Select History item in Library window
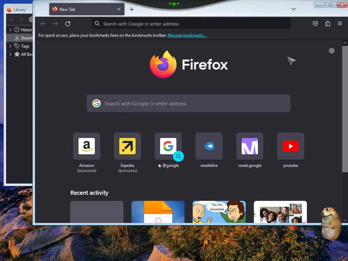This screenshot has height=261, width=348. tap(23, 30)
